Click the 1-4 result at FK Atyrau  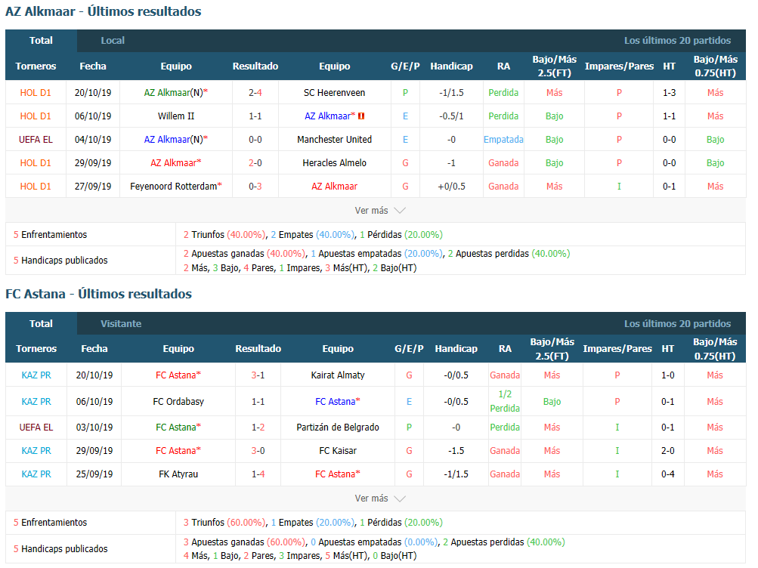[258, 474]
